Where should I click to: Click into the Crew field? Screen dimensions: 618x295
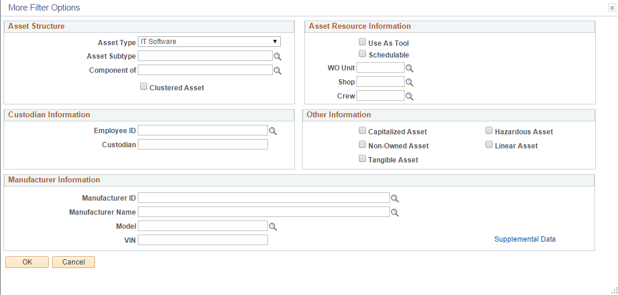coord(381,96)
